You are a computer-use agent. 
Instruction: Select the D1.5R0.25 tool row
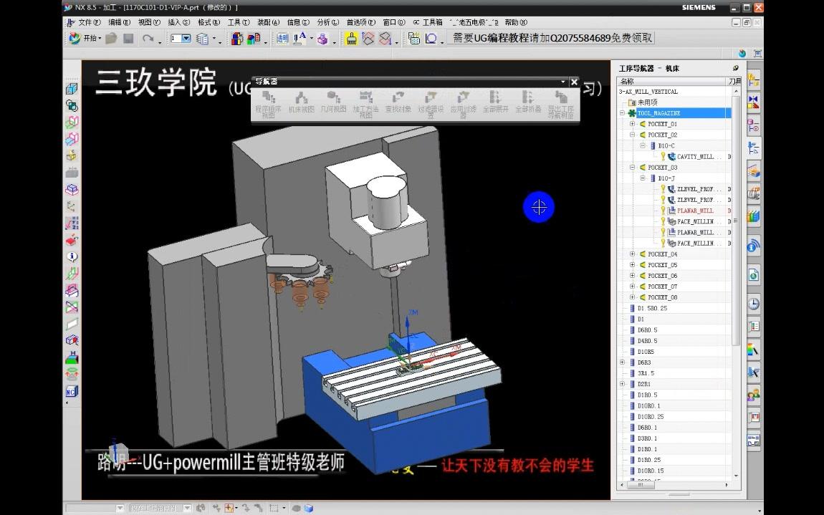coord(651,308)
